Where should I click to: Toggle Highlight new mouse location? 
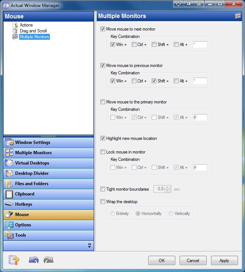103,138
